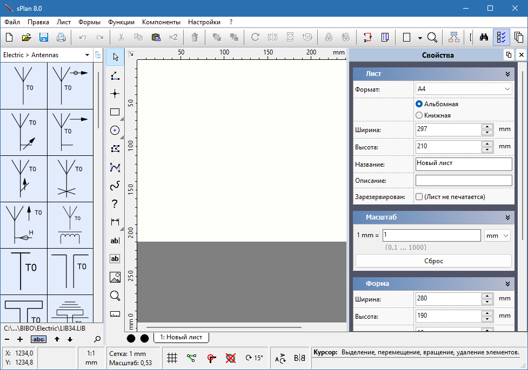Viewport: 528px width, 370px height.
Task: Select the zoom tool in left toolbox
Action: [x=115, y=296]
